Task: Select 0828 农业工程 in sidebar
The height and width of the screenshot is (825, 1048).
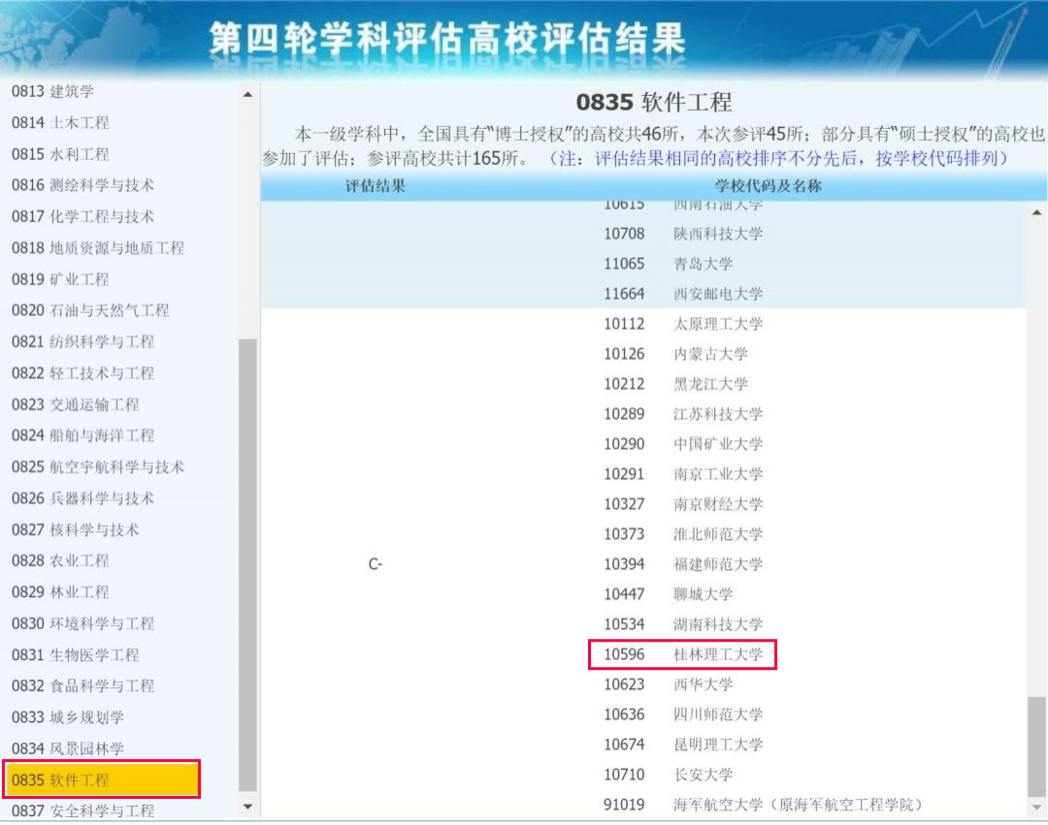Action: 60,560
